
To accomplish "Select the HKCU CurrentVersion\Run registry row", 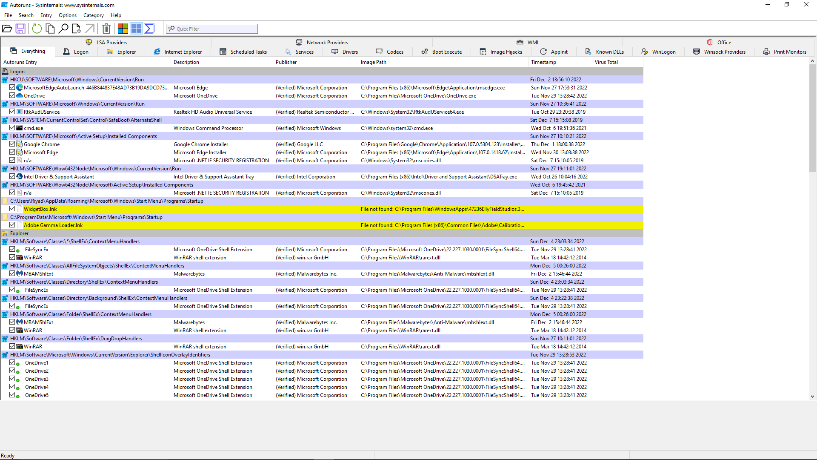I will [x=77, y=80].
